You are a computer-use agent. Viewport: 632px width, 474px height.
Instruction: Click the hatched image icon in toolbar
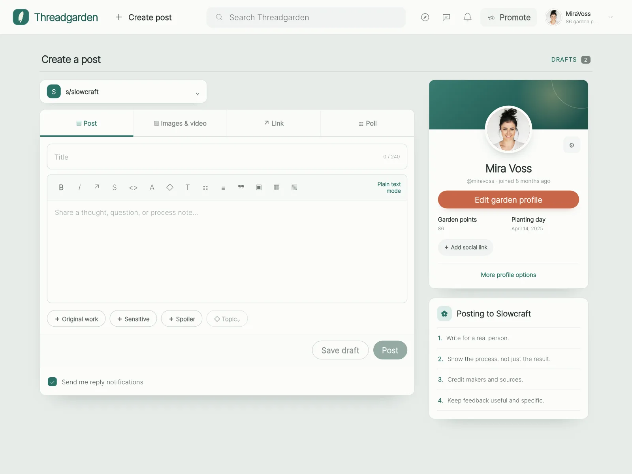294,187
